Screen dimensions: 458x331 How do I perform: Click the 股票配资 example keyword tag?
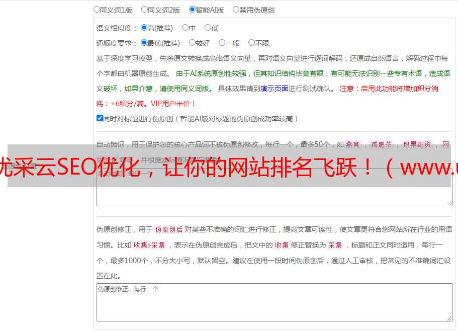click(x=417, y=144)
